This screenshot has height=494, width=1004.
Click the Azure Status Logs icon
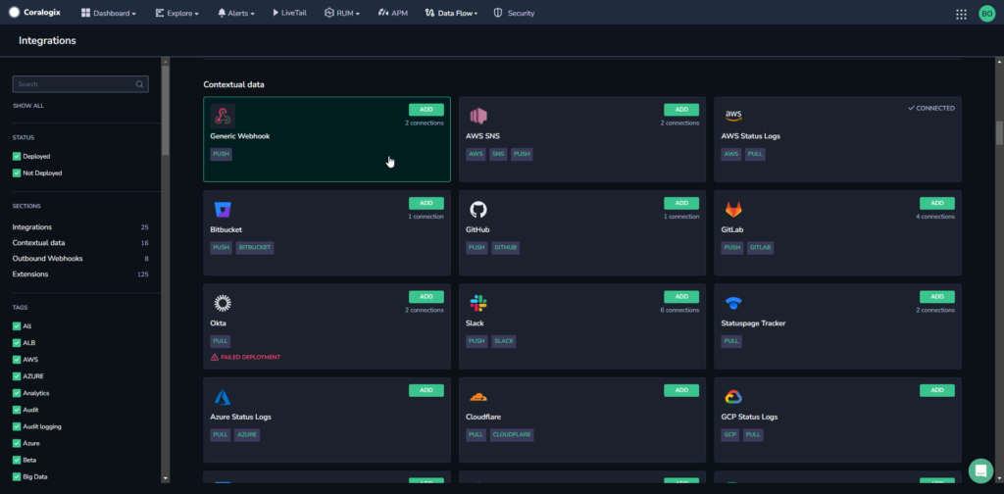223,397
